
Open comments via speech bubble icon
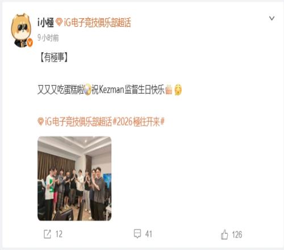click(x=137, y=234)
